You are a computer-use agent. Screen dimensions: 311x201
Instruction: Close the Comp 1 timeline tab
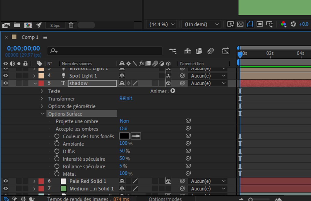[x=6, y=38]
